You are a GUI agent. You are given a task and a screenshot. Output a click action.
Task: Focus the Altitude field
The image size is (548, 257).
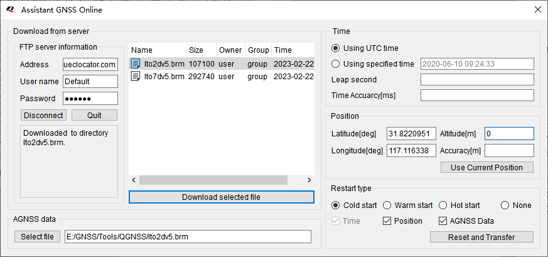tap(509, 134)
